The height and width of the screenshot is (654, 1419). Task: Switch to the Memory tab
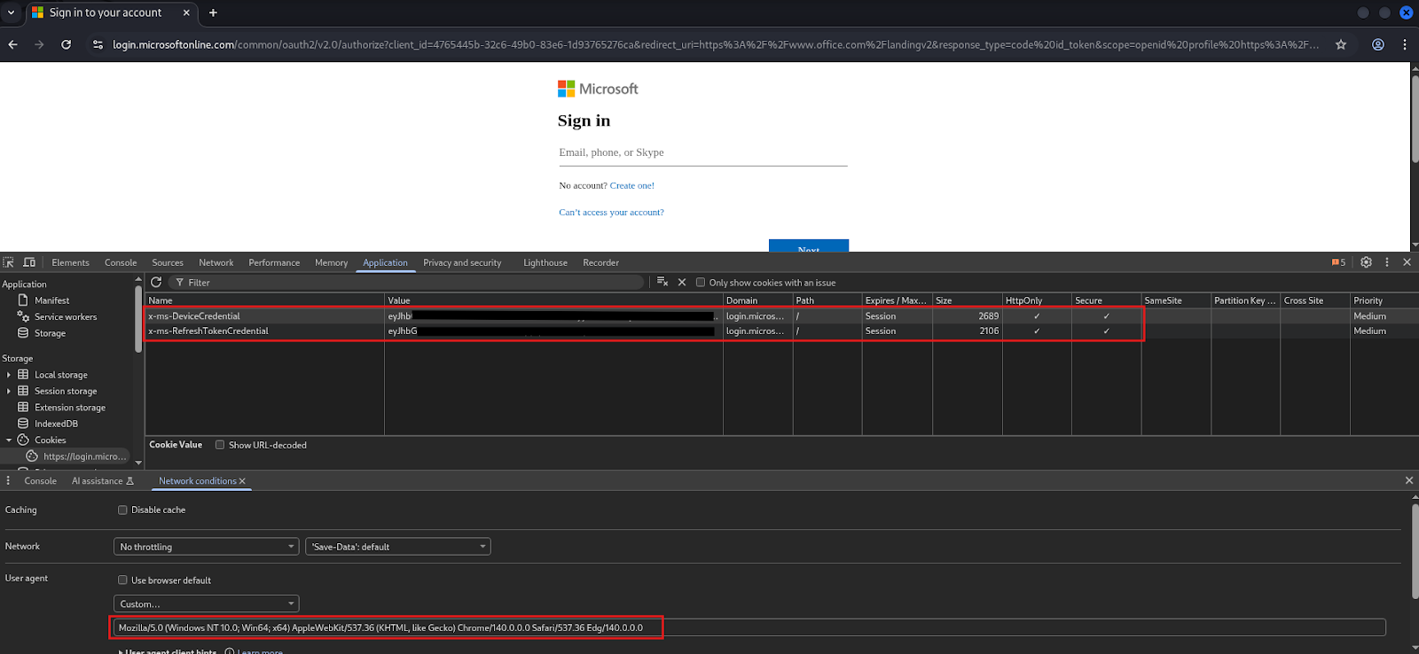(331, 262)
